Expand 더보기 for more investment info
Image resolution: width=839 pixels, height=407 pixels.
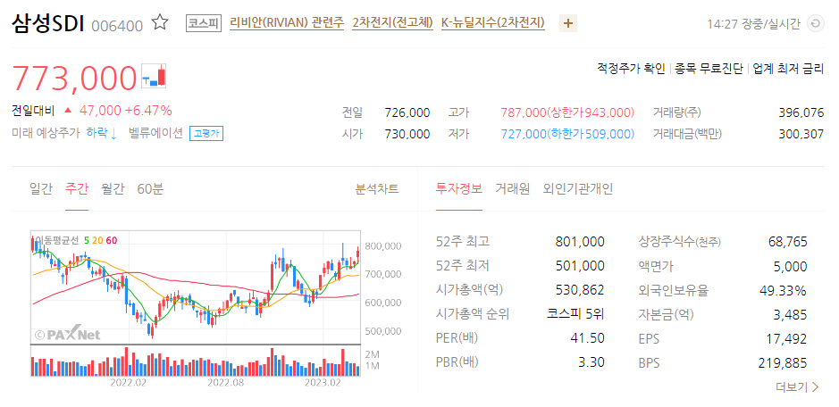pyautogui.click(x=797, y=386)
